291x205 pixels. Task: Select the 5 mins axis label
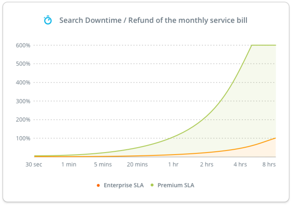(103, 164)
